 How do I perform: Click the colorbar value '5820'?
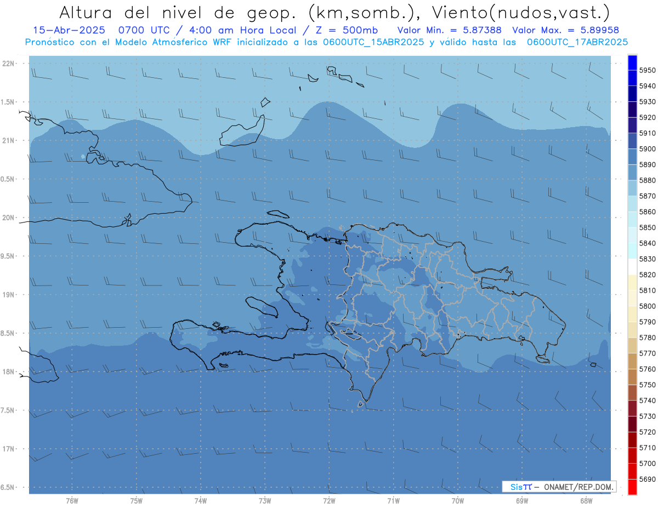pos(648,275)
